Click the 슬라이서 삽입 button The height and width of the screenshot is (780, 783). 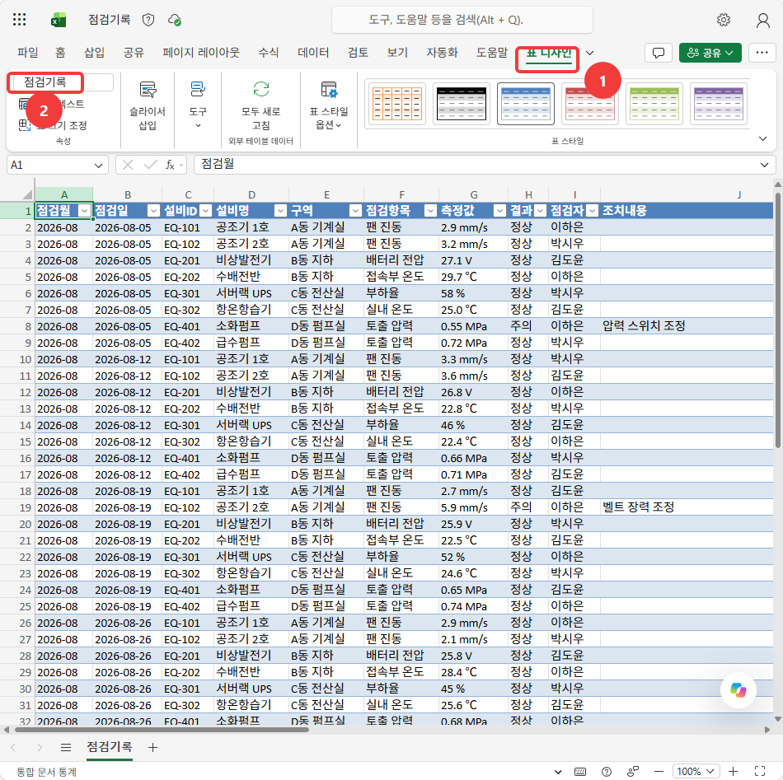click(x=148, y=105)
